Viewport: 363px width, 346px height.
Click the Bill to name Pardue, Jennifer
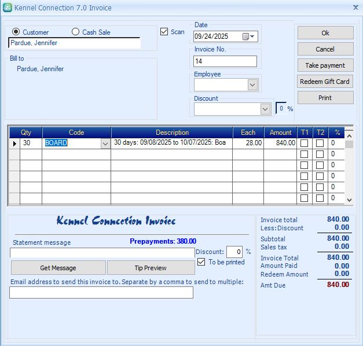coord(40,69)
